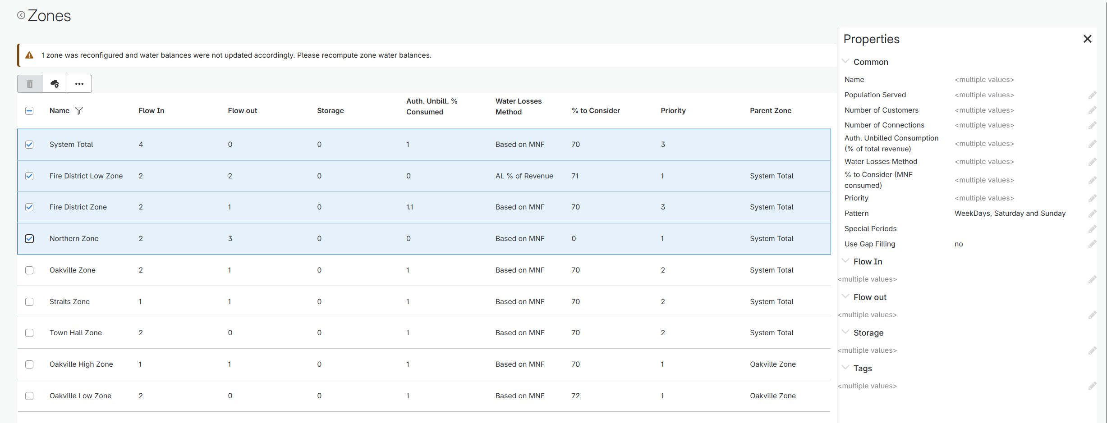Click the filter icon beside Name column

pos(79,110)
